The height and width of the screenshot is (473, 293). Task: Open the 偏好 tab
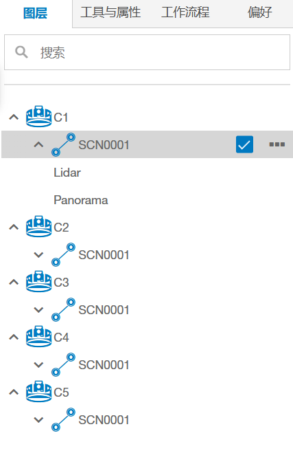point(259,12)
